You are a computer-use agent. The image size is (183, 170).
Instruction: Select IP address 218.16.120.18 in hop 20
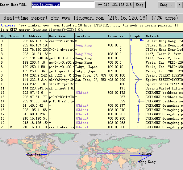(x=35, y=127)
